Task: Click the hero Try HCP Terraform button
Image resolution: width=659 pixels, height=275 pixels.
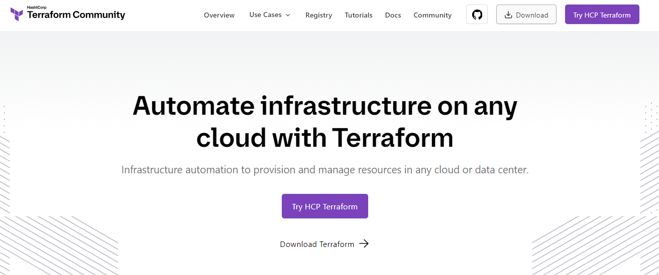Action: click(x=324, y=206)
